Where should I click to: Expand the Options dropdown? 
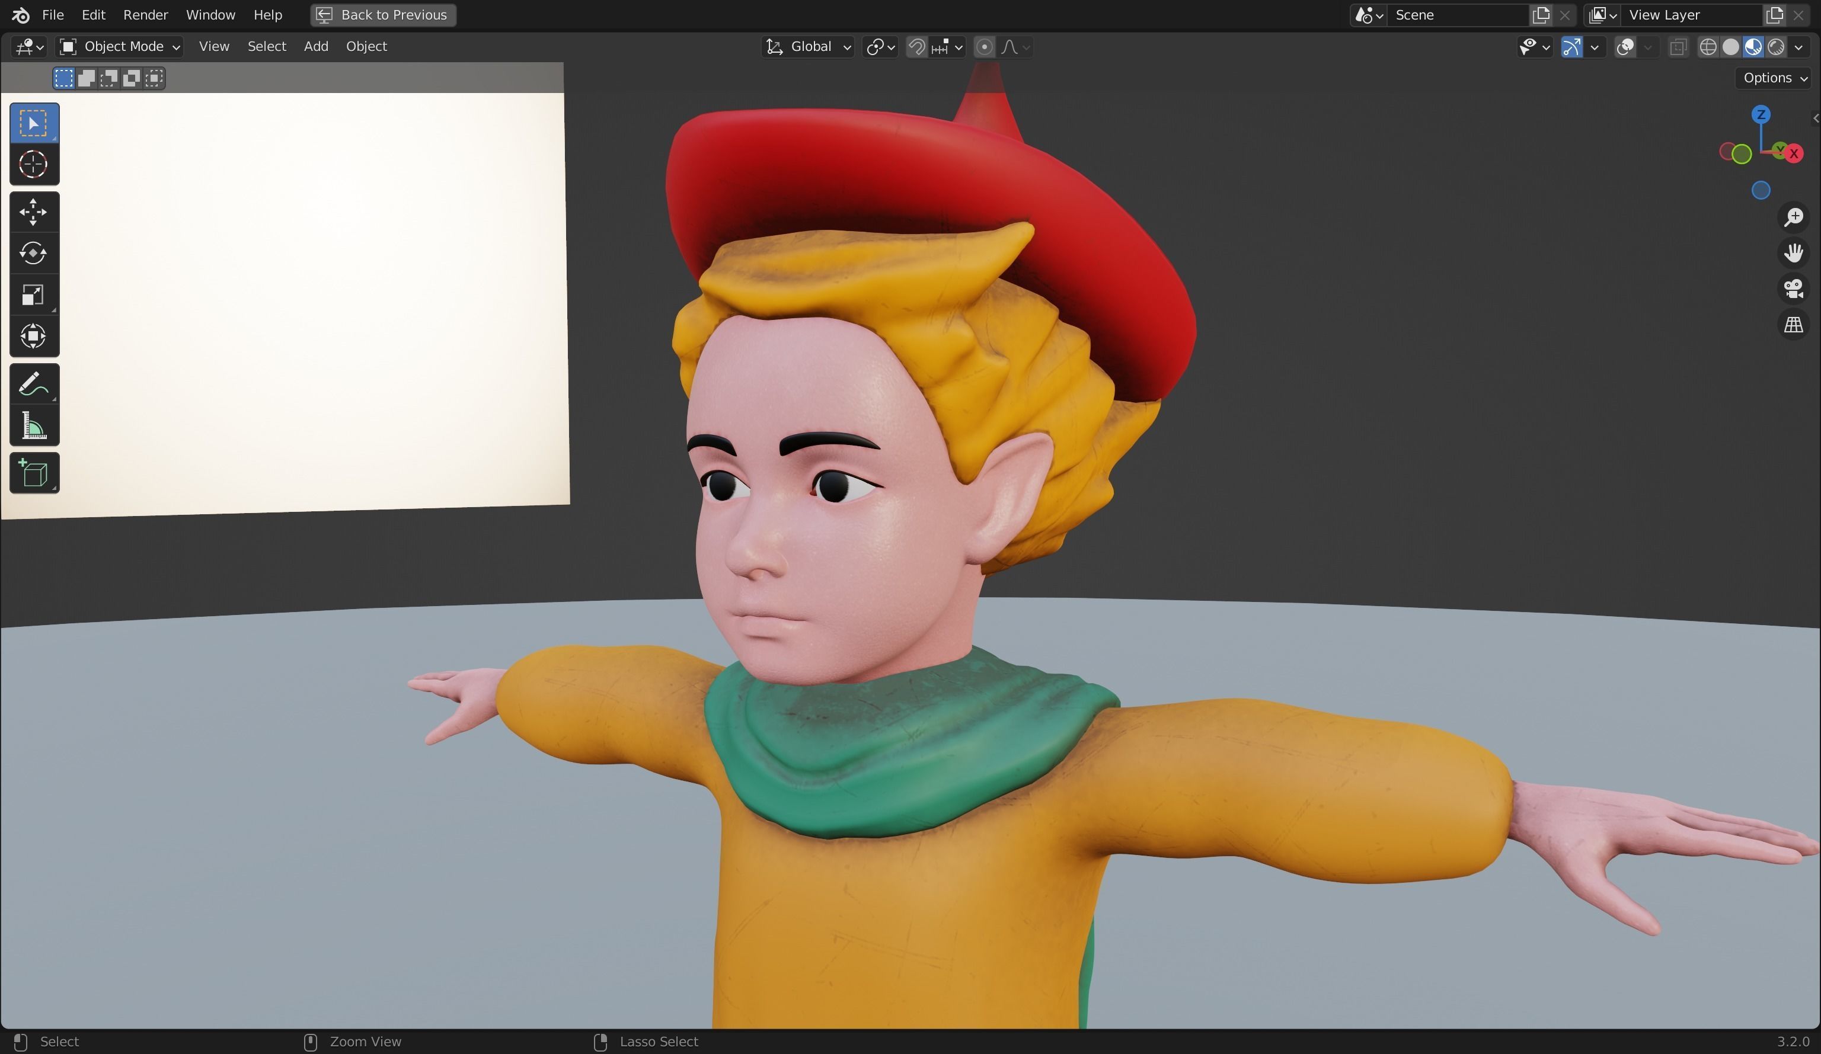pos(1775,78)
